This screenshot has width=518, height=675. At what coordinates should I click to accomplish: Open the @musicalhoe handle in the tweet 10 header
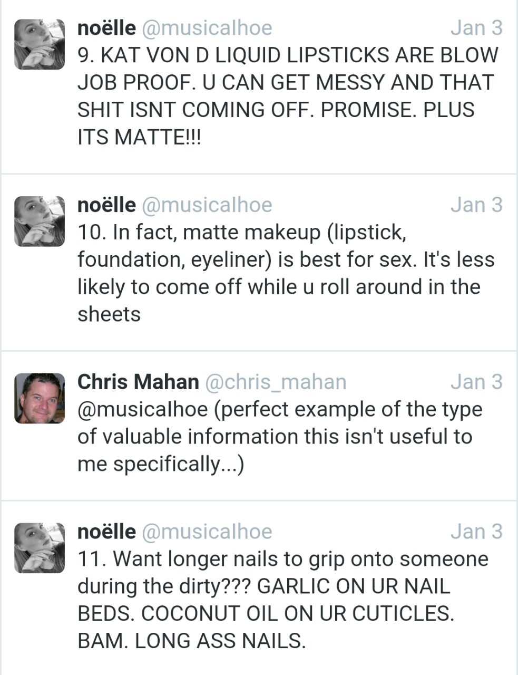pos(207,205)
